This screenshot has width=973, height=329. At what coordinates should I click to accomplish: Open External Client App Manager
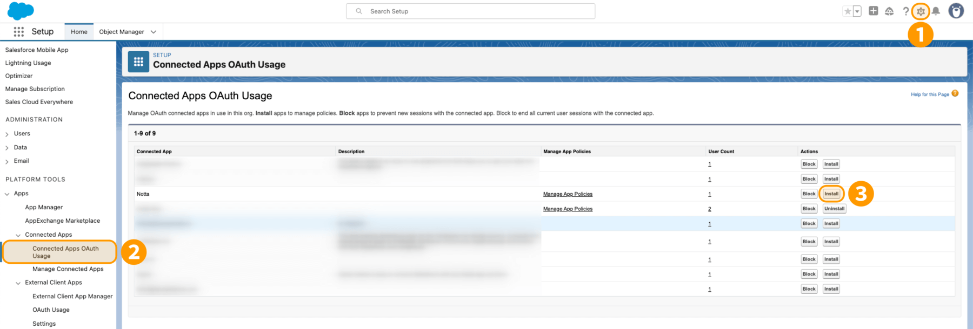72,296
